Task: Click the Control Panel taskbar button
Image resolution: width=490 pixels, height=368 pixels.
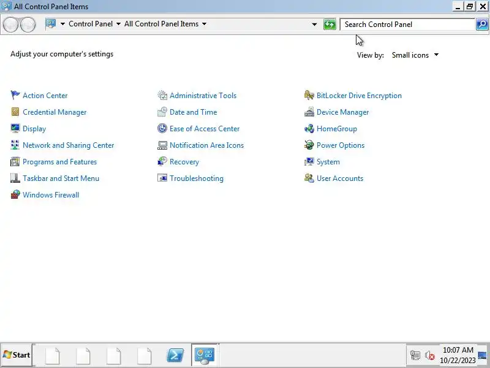Action: click(x=205, y=355)
